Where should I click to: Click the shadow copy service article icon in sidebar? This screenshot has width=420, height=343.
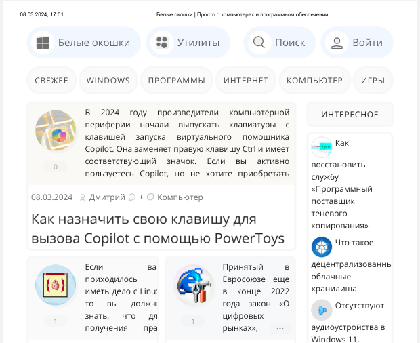point(321,147)
